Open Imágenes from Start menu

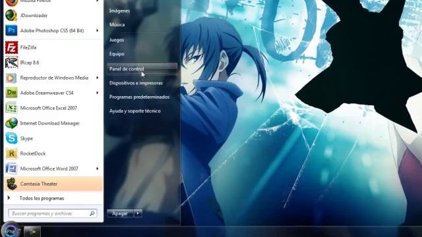pyautogui.click(x=119, y=11)
